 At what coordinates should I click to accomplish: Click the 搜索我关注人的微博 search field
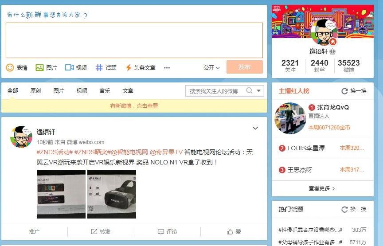click(215, 91)
